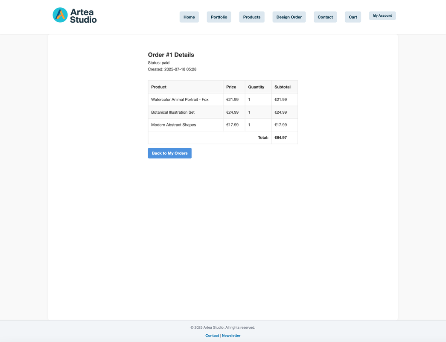The image size is (446, 342).
Task: Click the My Account button
Action: coord(382,16)
